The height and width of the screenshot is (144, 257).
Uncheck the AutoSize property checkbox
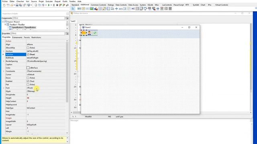coord(28,54)
